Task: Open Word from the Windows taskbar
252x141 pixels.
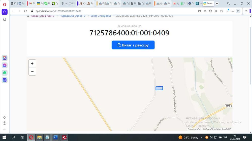Action: click(x=55, y=137)
